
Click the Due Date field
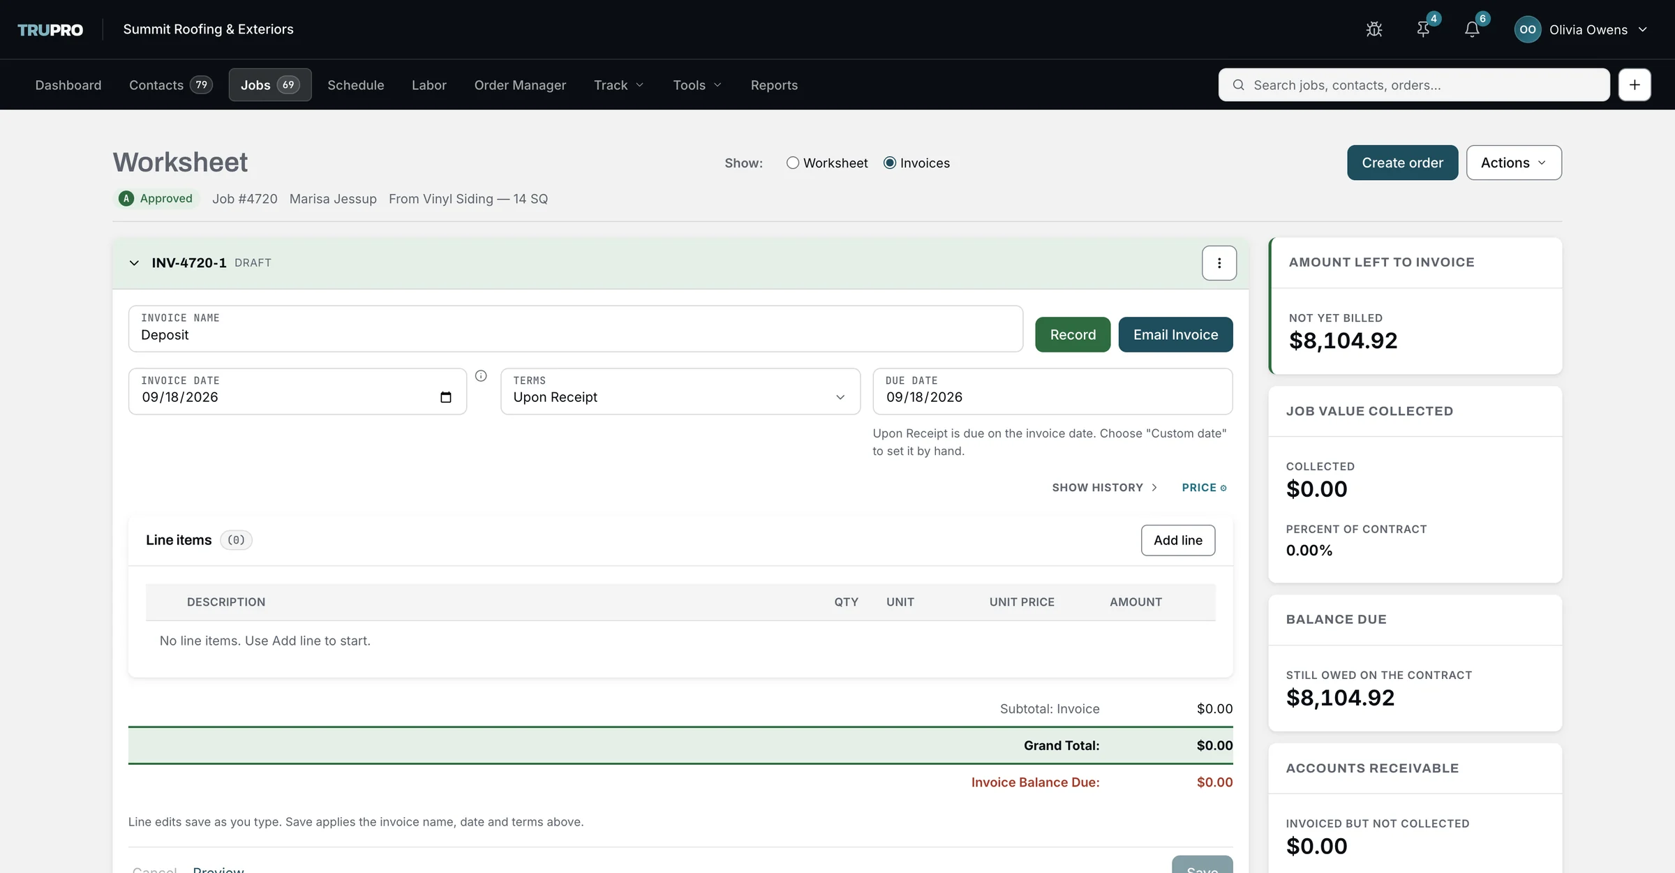tap(1052, 391)
